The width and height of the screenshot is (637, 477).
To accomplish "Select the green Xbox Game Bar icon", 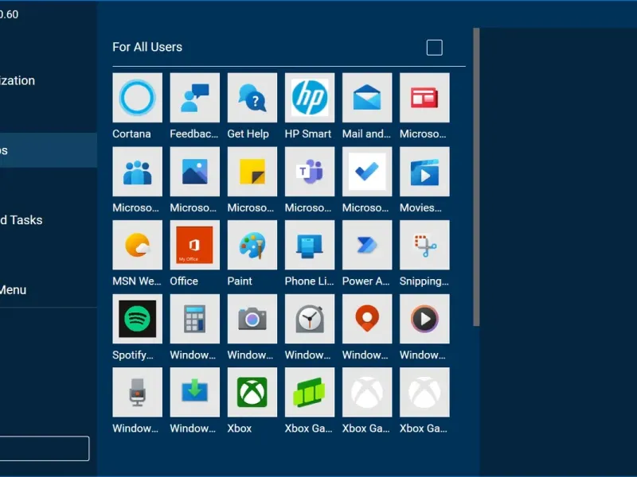I will [x=310, y=392].
